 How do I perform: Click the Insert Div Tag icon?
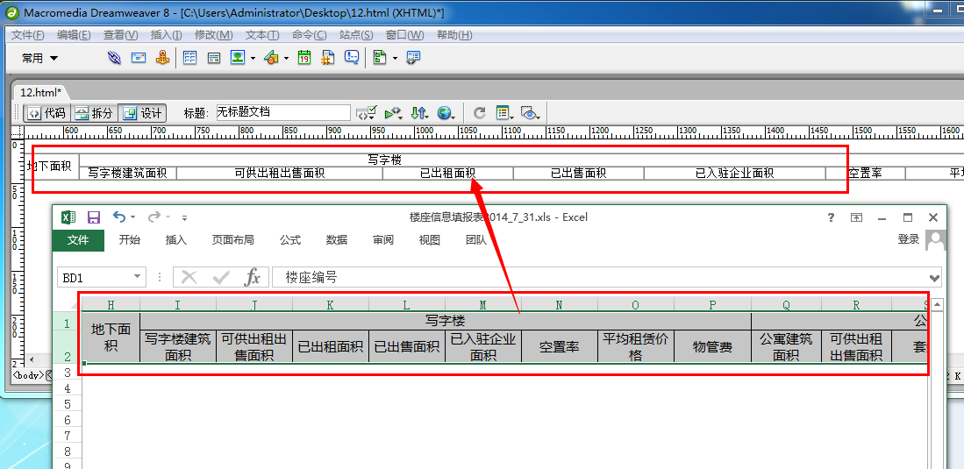coord(214,58)
